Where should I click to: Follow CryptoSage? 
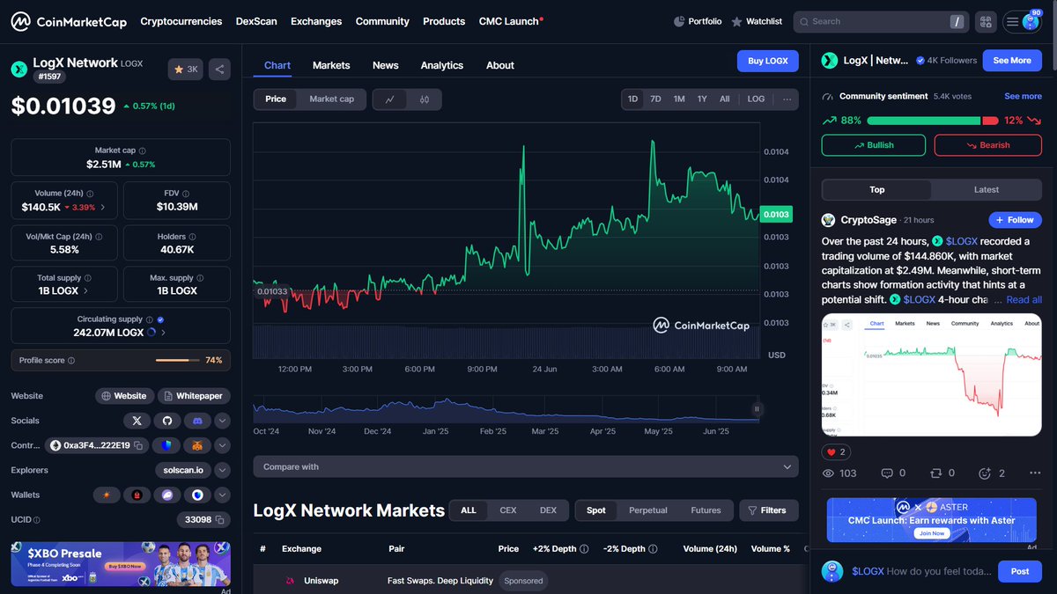[1015, 220]
